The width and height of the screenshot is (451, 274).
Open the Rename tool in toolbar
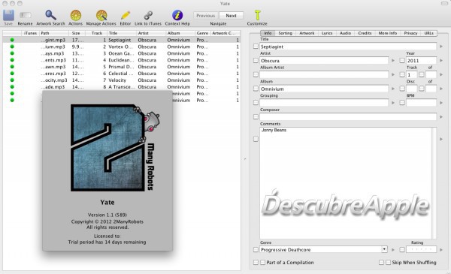tap(25, 15)
